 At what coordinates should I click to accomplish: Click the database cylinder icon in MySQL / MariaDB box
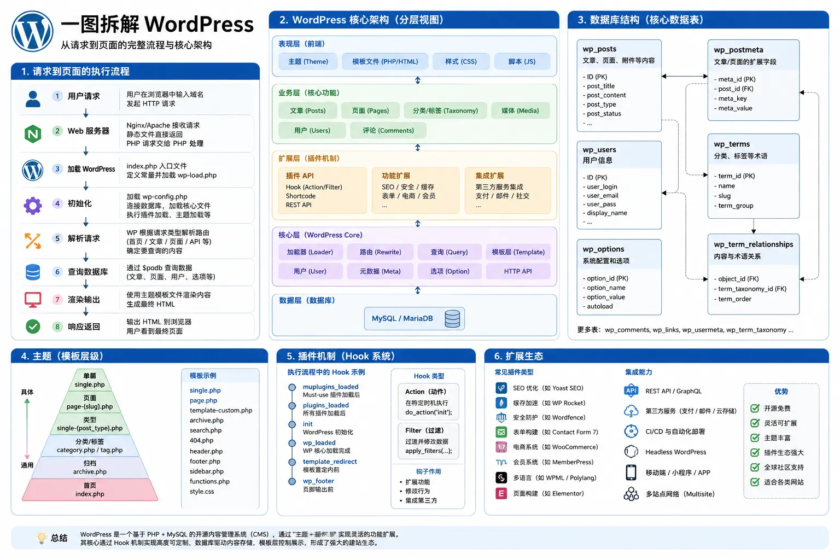(452, 319)
